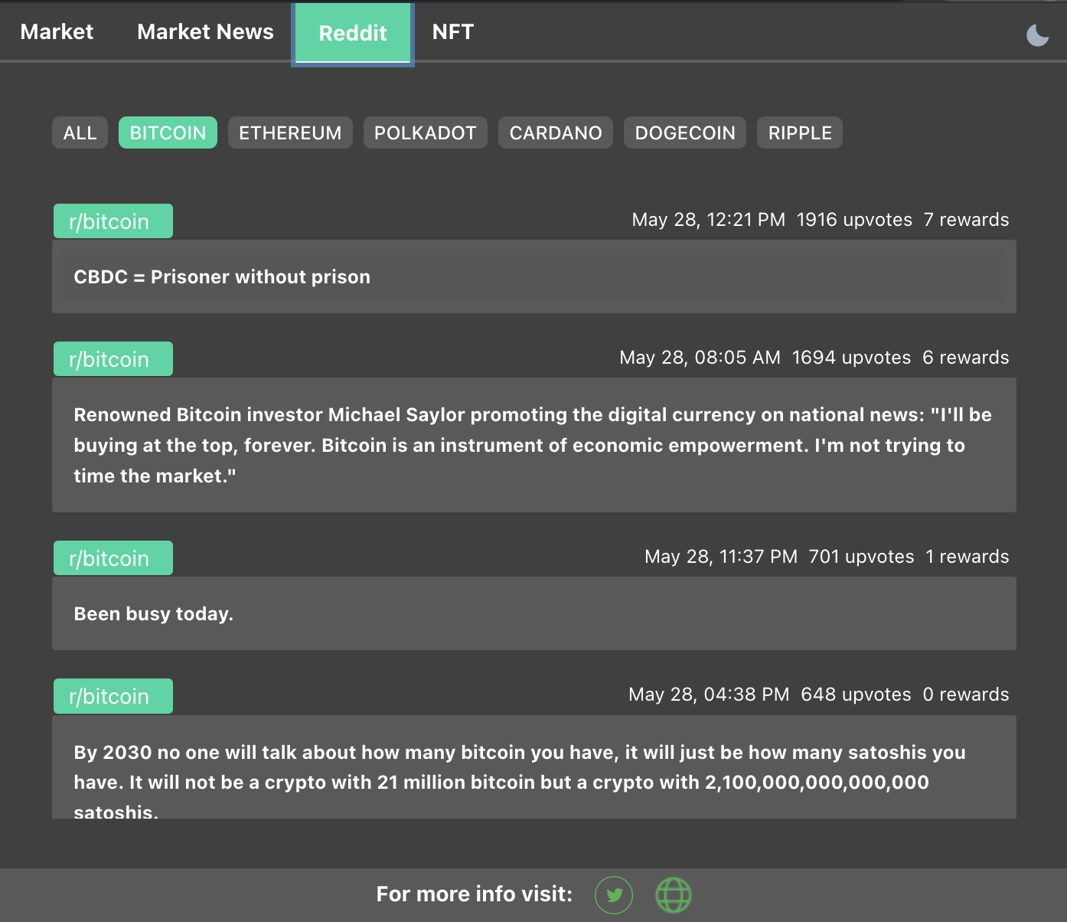Viewport: 1067px width, 922px height.
Task: Open the 'By 2030' satoshis post
Action: pos(534,767)
